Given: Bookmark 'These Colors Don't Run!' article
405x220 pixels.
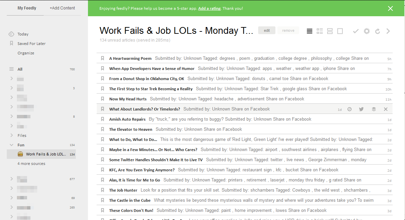Looking at the screenshot, I should coord(103,211).
